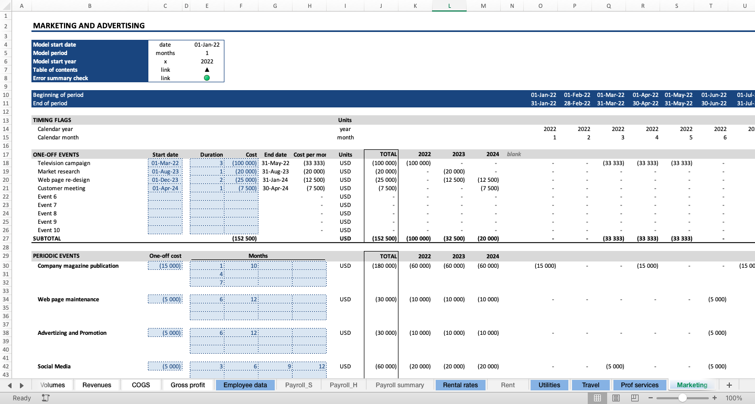
Task: Select the Marketing sheet tab
Action: tap(692, 385)
